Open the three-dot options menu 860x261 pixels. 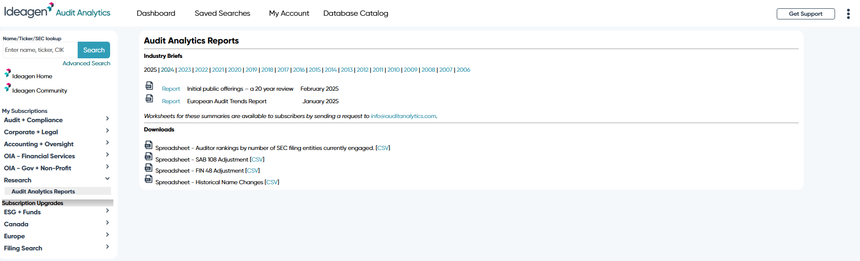click(x=848, y=14)
